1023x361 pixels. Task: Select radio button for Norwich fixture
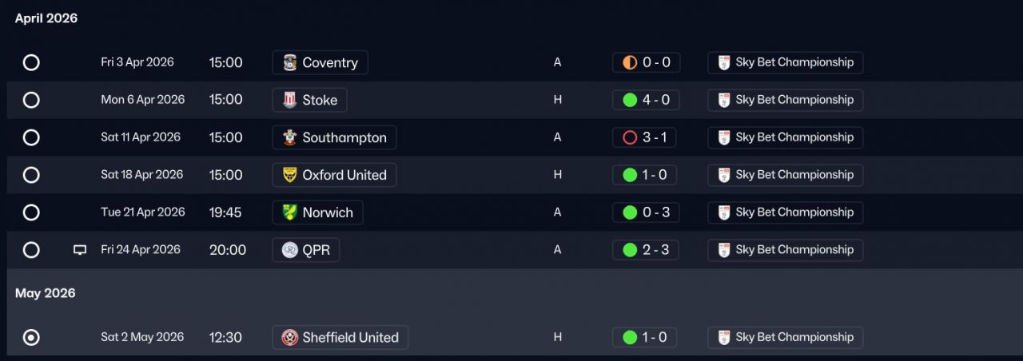[31, 212]
